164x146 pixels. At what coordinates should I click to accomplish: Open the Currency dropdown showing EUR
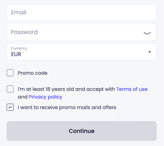(81, 52)
